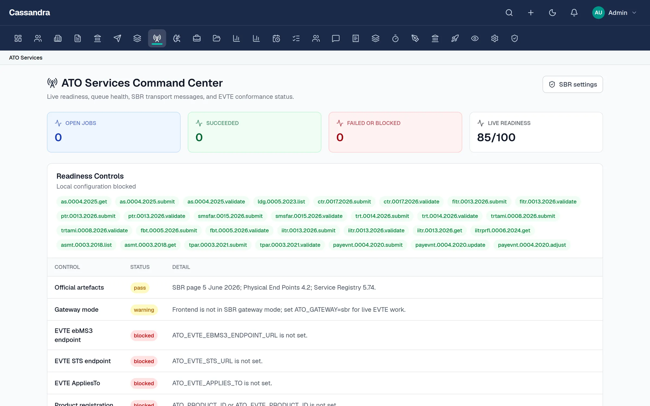Click the blocked badge for EVTE ebMS3 endpoint
Viewport: 650px width, 406px height.
pos(144,336)
